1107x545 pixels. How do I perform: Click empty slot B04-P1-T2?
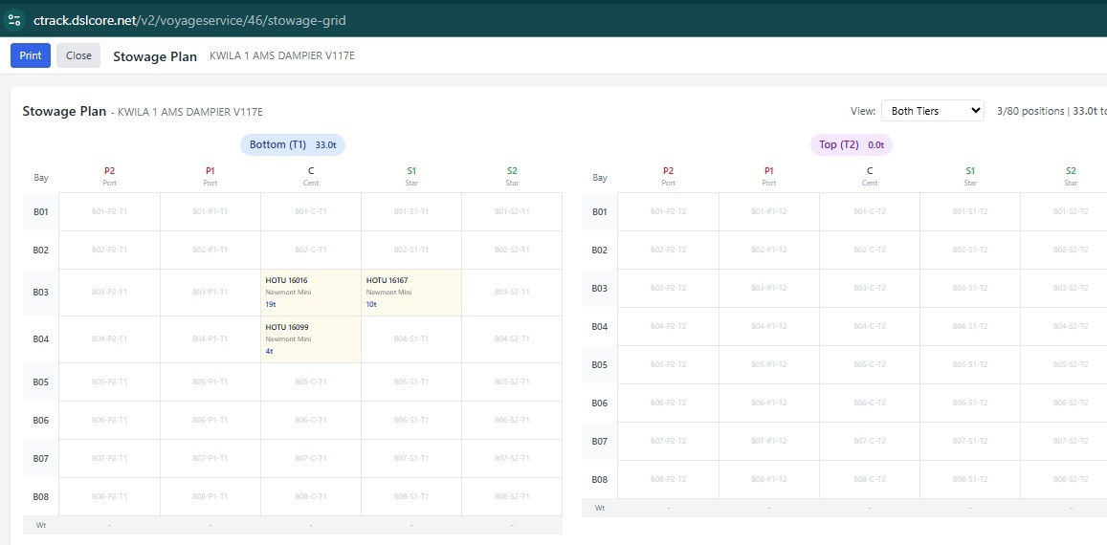[x=768, y=326]
